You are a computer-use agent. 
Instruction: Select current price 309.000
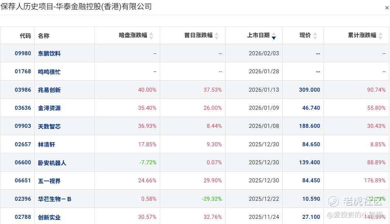click(x=310, y=90)
